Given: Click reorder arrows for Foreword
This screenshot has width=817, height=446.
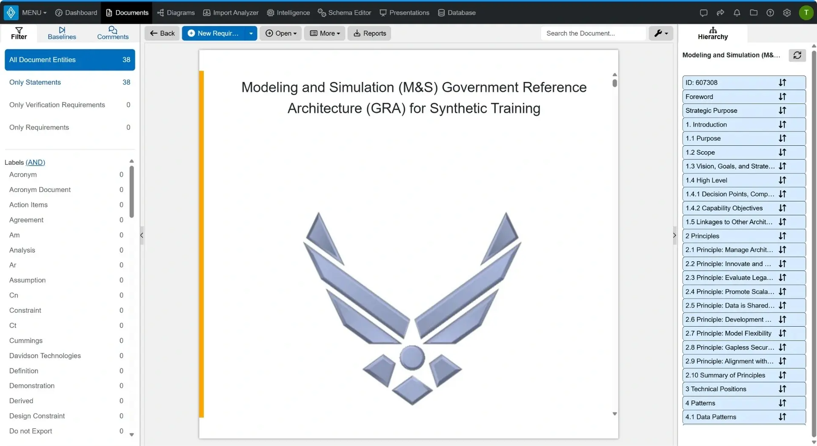Looking at the screenshot, I should tap(782, 96).
